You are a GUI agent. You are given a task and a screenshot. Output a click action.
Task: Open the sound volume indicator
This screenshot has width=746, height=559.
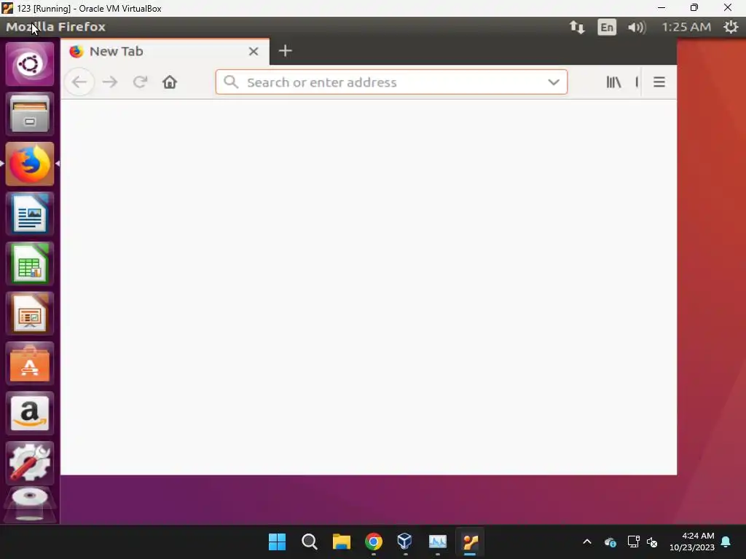click(x=637, y=27)
